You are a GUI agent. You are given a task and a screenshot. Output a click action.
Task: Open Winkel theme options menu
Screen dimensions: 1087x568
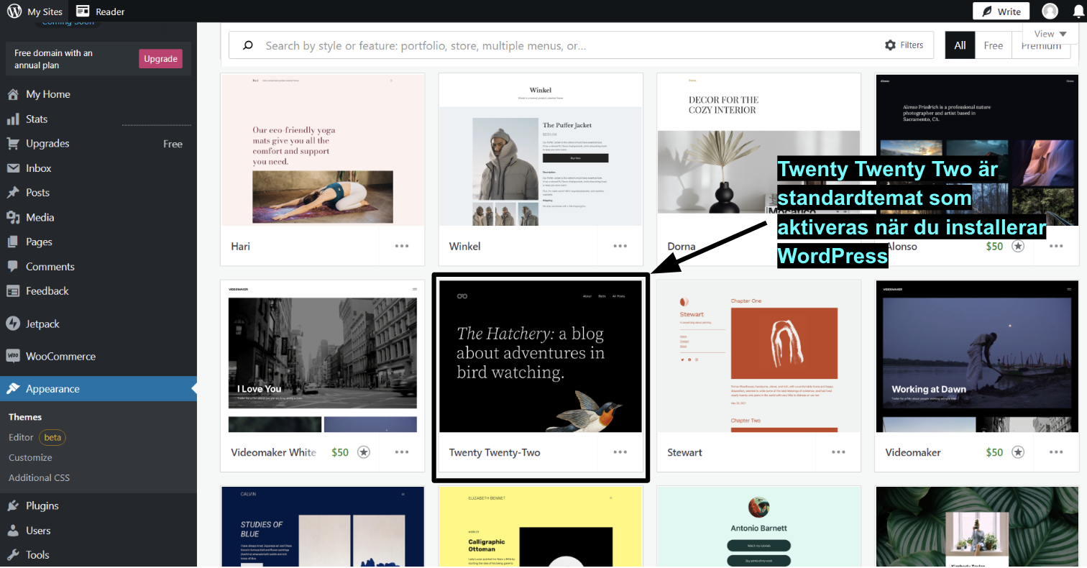click(x=620, y=246)
